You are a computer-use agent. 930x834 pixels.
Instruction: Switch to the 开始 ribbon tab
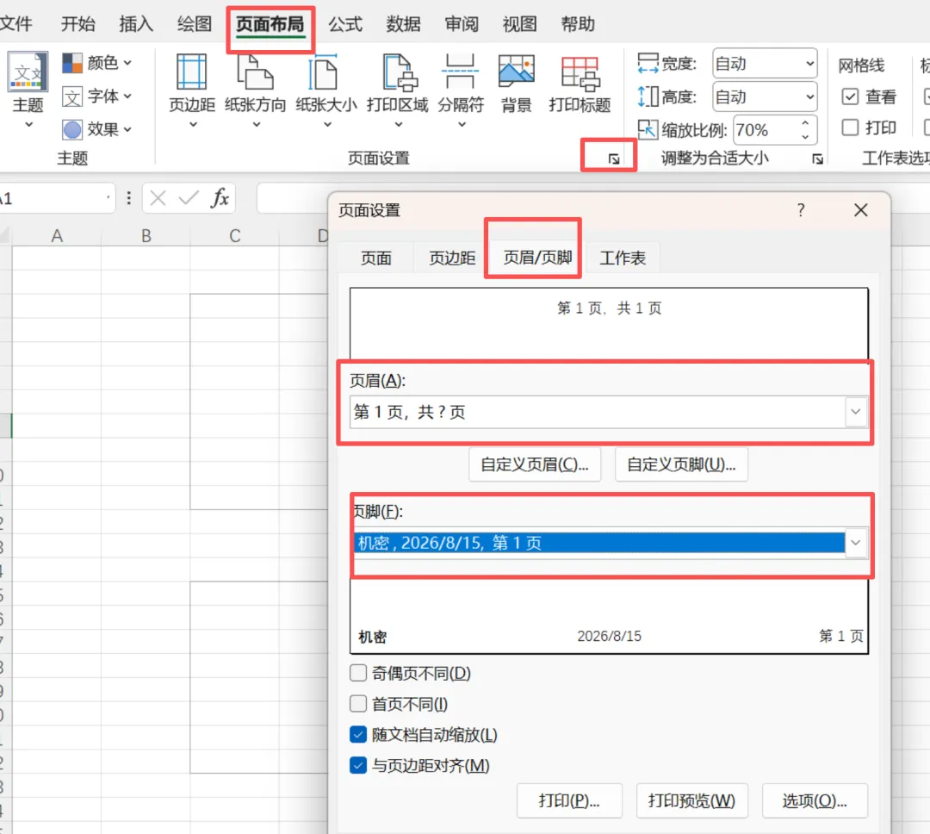tap(77, 24)
